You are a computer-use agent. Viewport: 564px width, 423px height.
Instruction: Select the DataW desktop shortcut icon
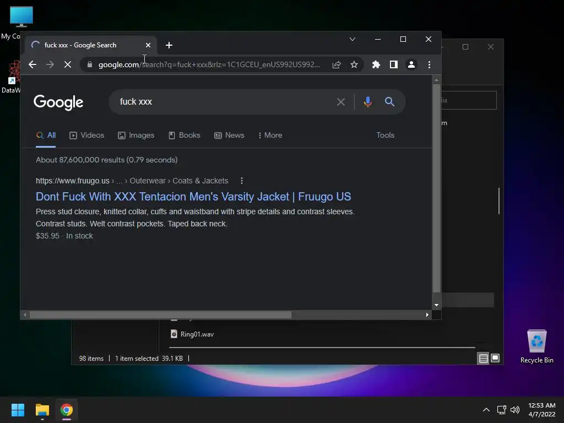[11, 77]
